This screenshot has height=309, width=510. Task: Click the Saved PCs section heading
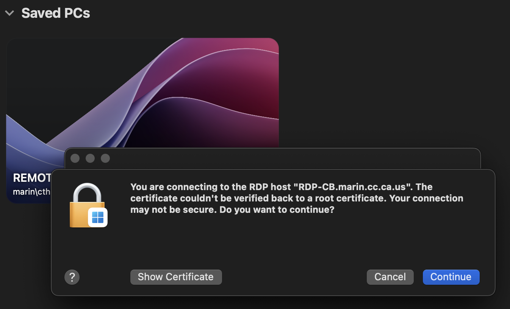pos(56,13)
